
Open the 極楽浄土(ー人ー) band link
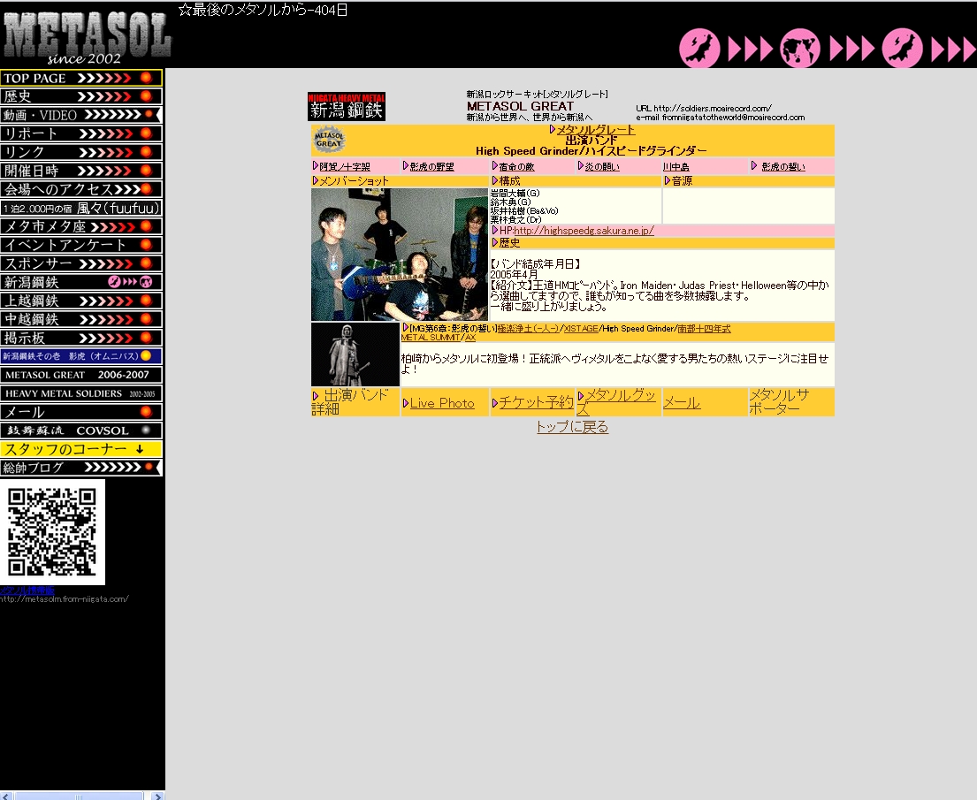click(528, 328)
